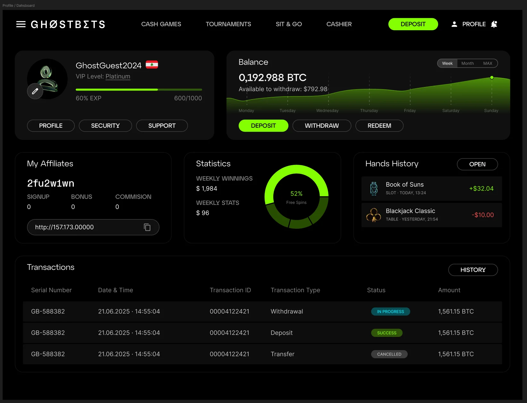Screen dimensions: 527x403
Task: Click the edit avatar pencil icon
Action: [x=35, y=91]
